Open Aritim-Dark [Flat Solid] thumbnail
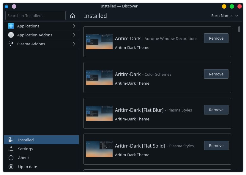This screenshot has height=175, width=246. click(x=99, y=149)
